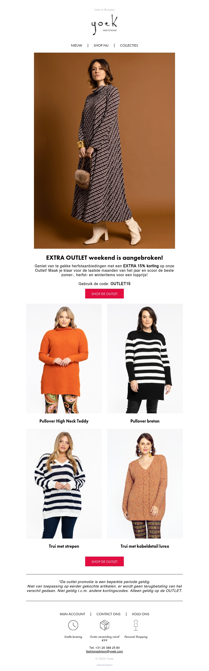Open the VOLG ONS footer link
This screenshot has height=671, width=209.
141,614
